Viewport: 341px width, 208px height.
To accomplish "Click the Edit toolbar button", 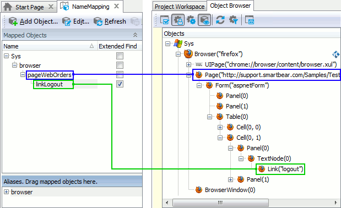I will (75, 21).
